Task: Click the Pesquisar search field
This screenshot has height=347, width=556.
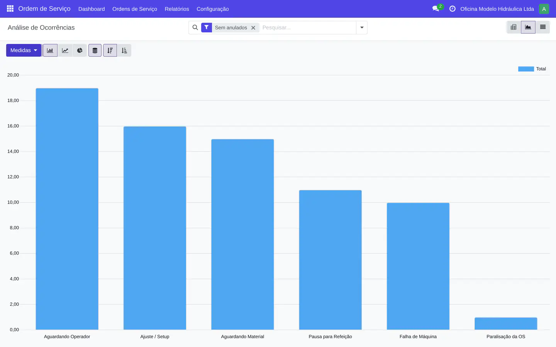Action: pos(308,27)
